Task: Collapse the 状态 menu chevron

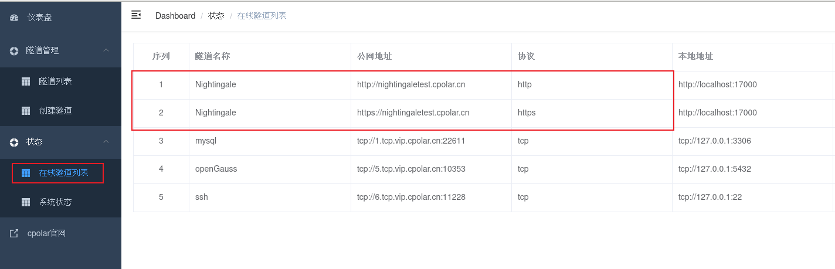Action: 106,142
